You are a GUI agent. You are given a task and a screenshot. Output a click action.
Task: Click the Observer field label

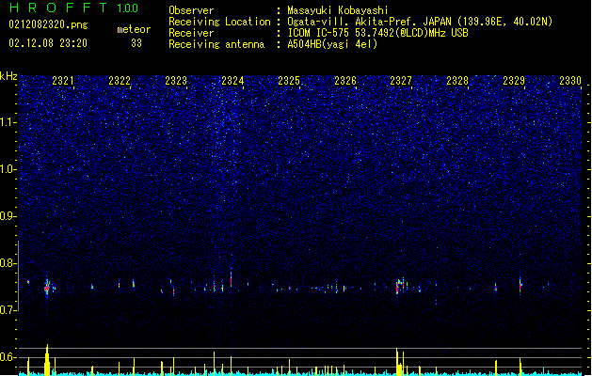pos(191,10)
